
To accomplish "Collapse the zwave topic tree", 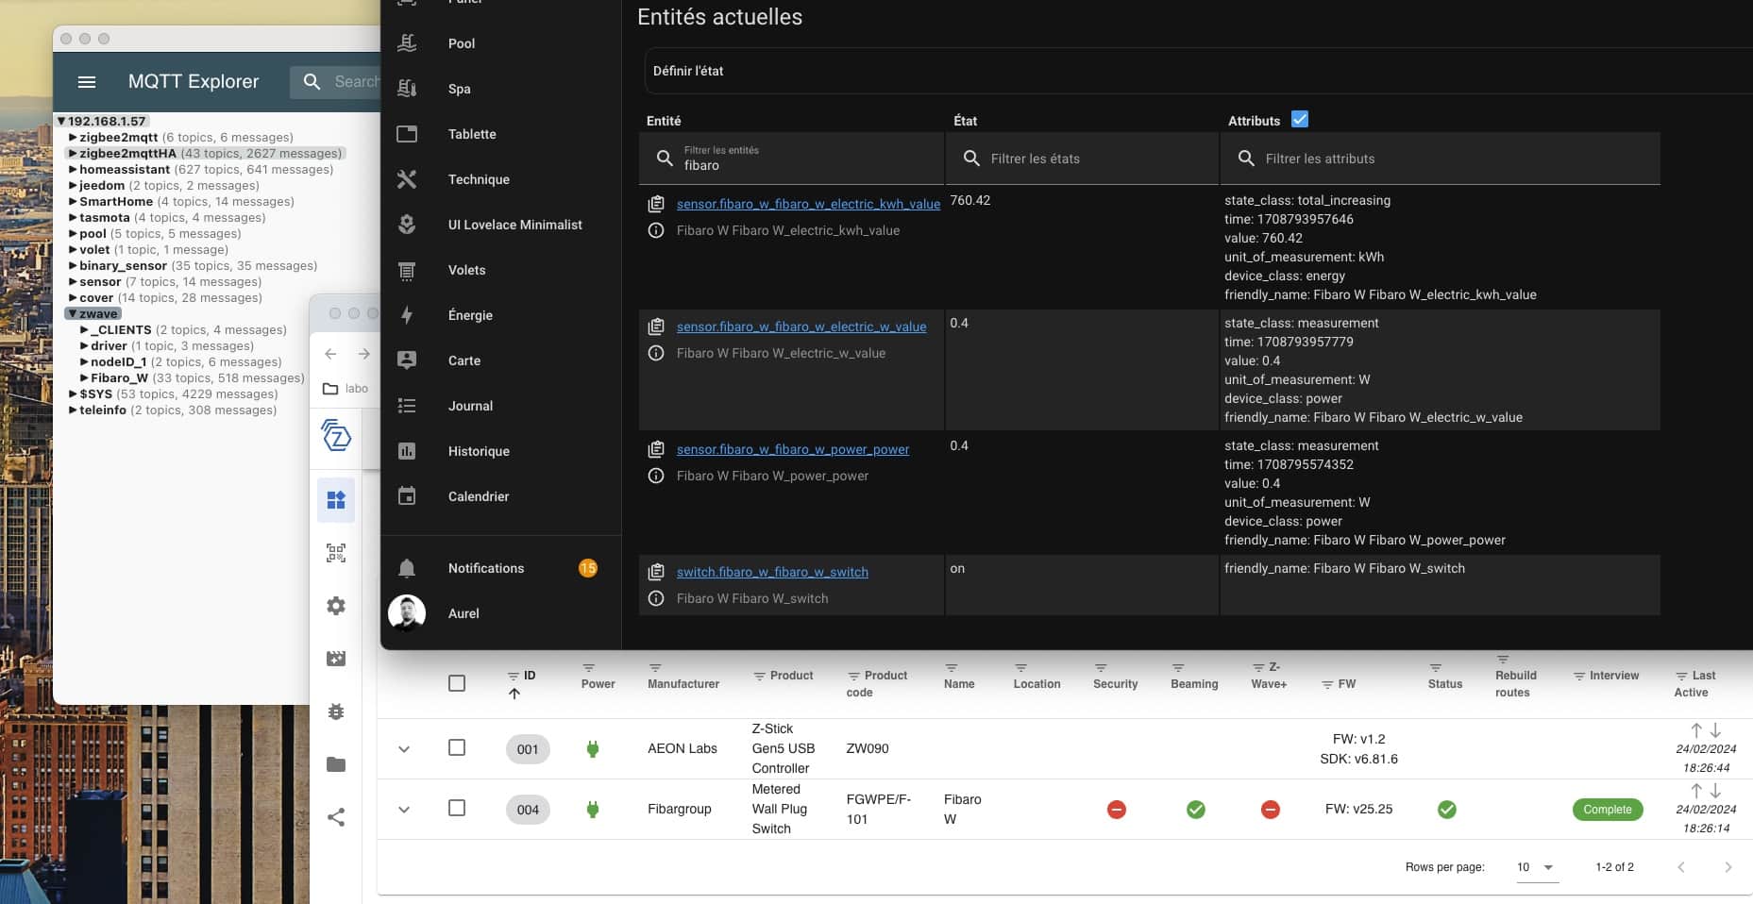I will [x=73, y=314].
